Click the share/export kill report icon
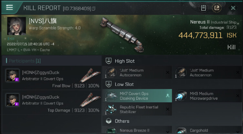 (x=217, y=8)
